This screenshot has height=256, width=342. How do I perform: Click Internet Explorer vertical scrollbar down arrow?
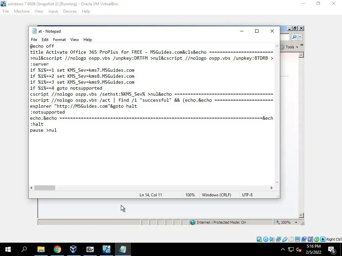(x=301, y=215)
